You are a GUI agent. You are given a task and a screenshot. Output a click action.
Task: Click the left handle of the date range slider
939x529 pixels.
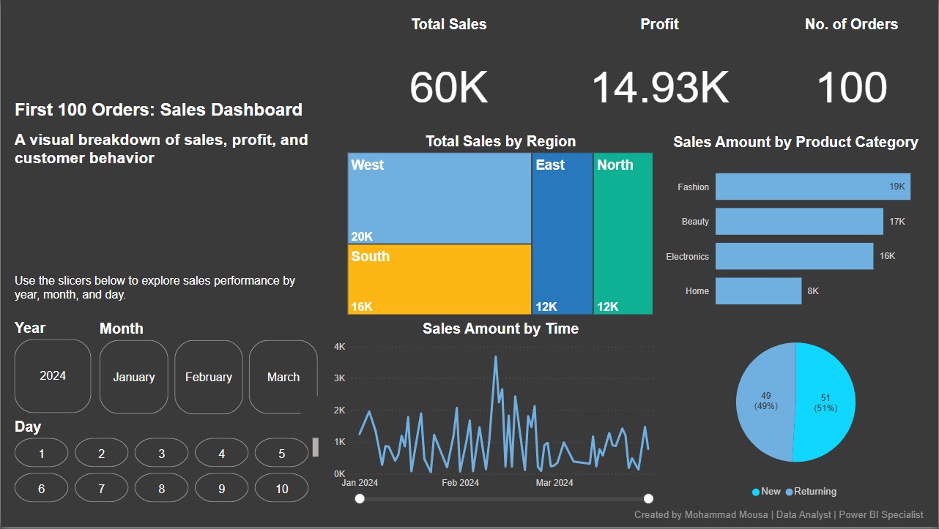tap(359, 498)
